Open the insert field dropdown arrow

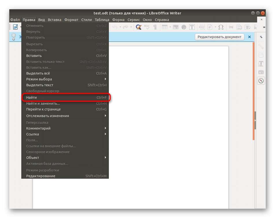coord(215,27)
